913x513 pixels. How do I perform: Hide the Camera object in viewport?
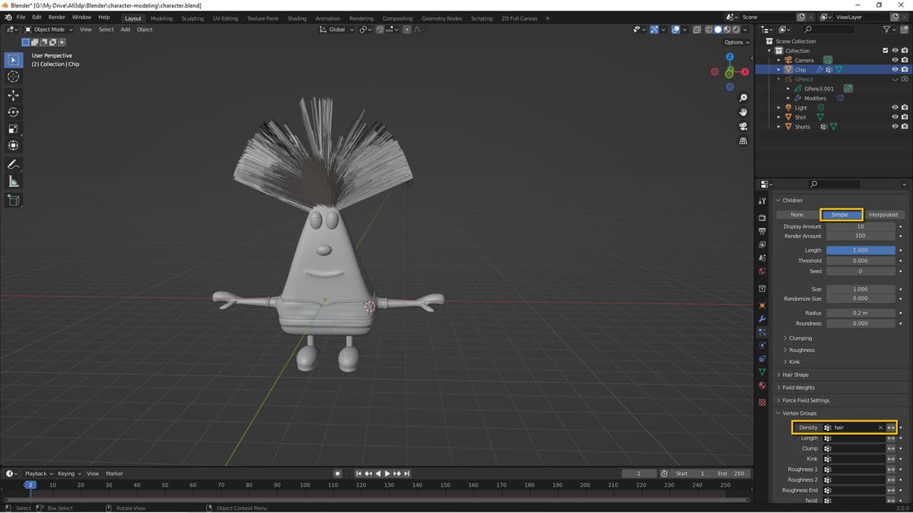895,60
